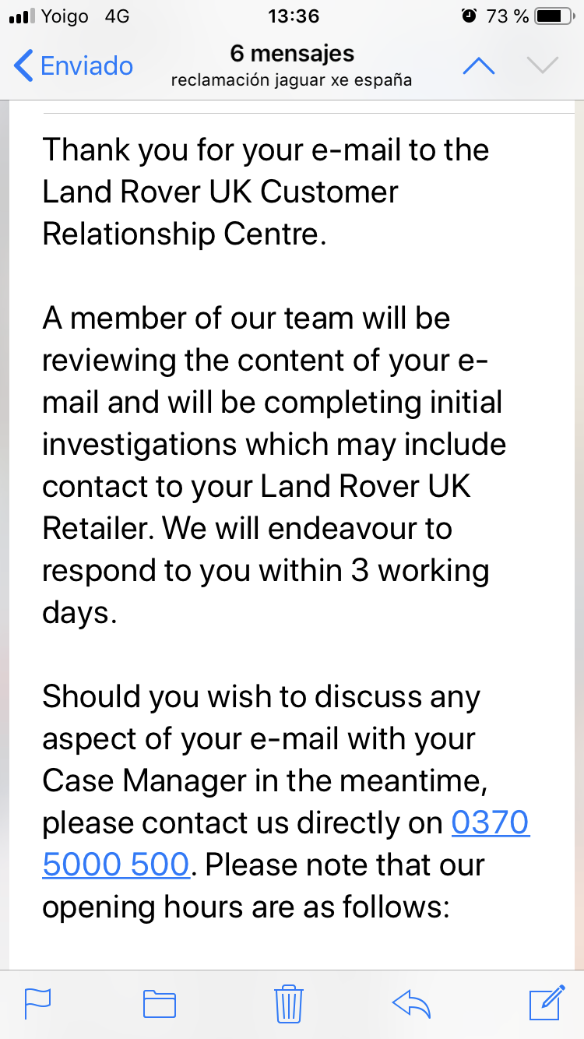
Task: Tap the 13:36 clock in the status bar
Action: pyautogui.click(x=292, y=16)
